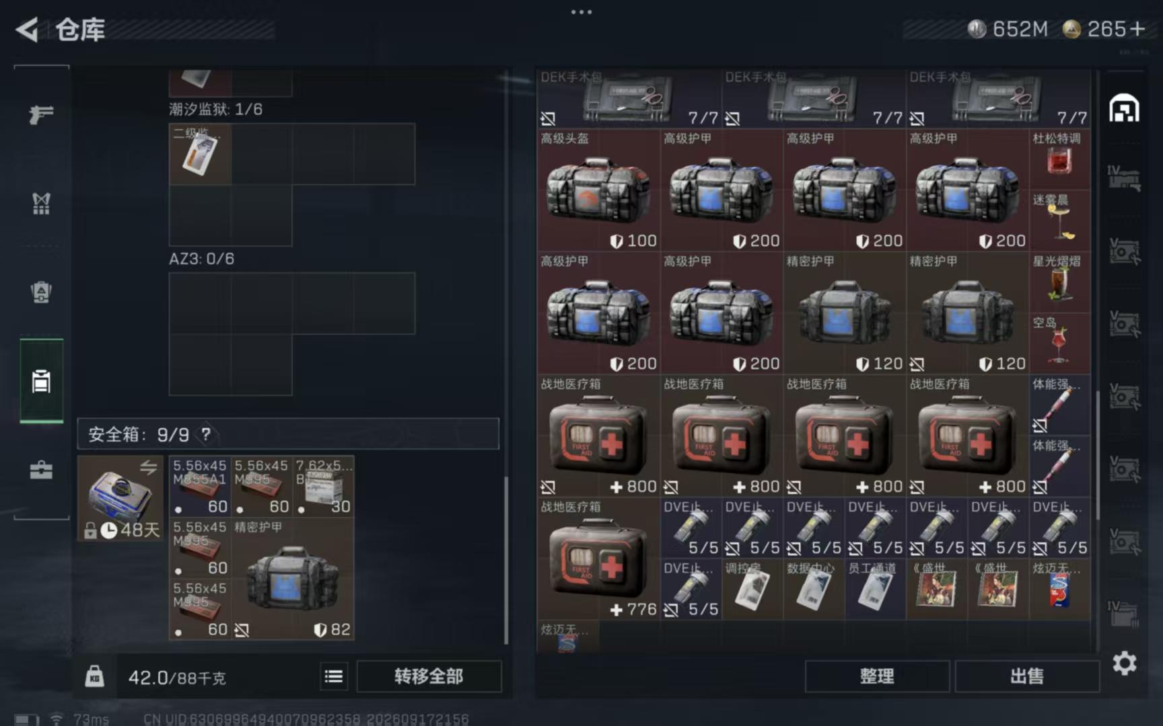Click the 转移全部 button

[429, 676]
